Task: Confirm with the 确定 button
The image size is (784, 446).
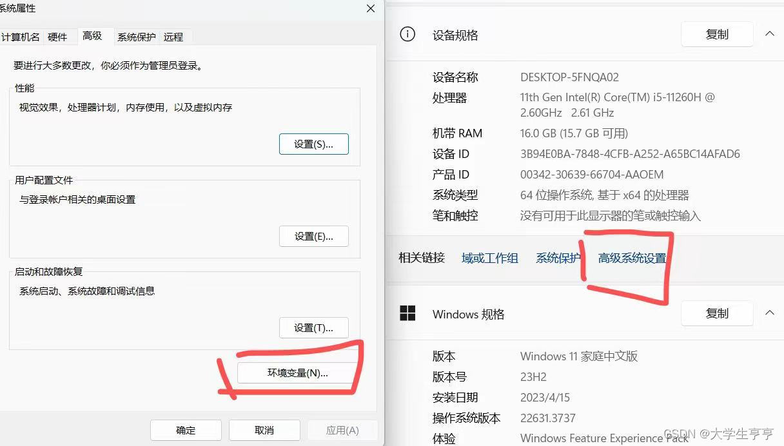Action: pos(186,431)
